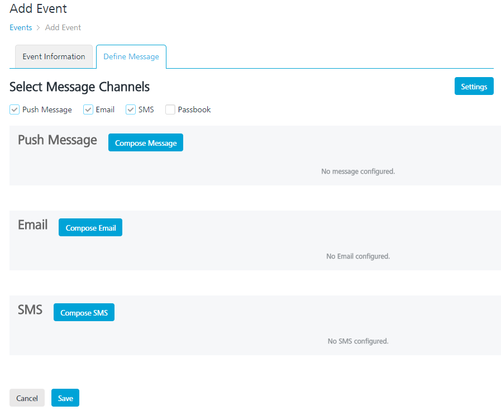Click the Events breadcrumb link

click(21, 27)
